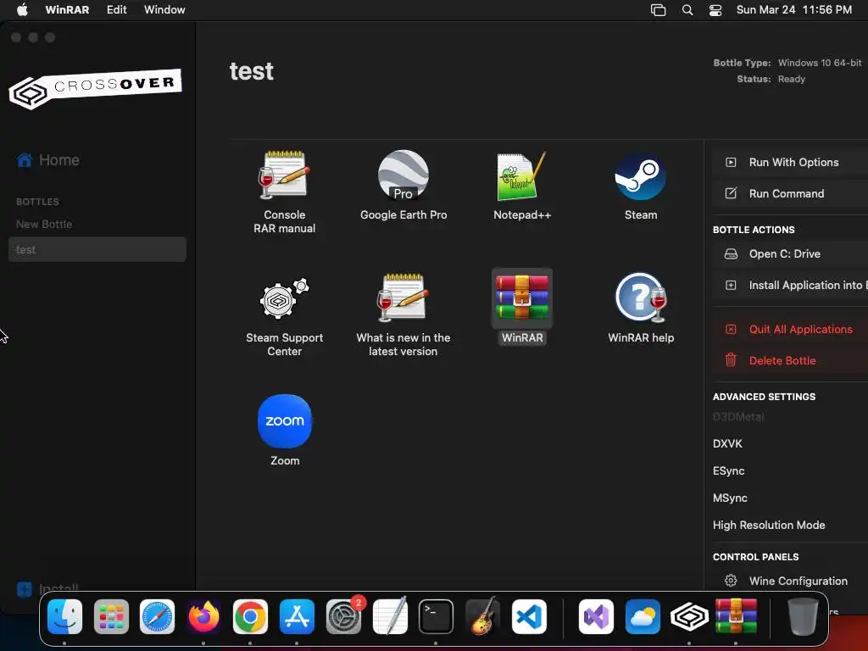Open the Edit menu
Screen dimensions: 868x651
point(116,10)
